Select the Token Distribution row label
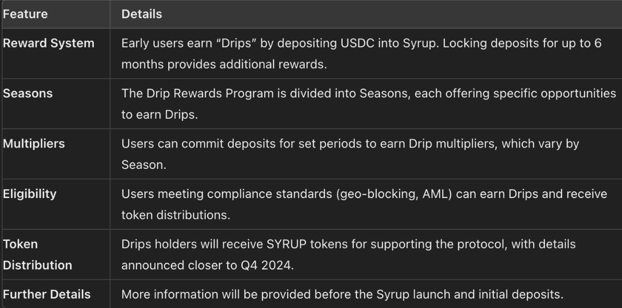 [x=38, y=254]
